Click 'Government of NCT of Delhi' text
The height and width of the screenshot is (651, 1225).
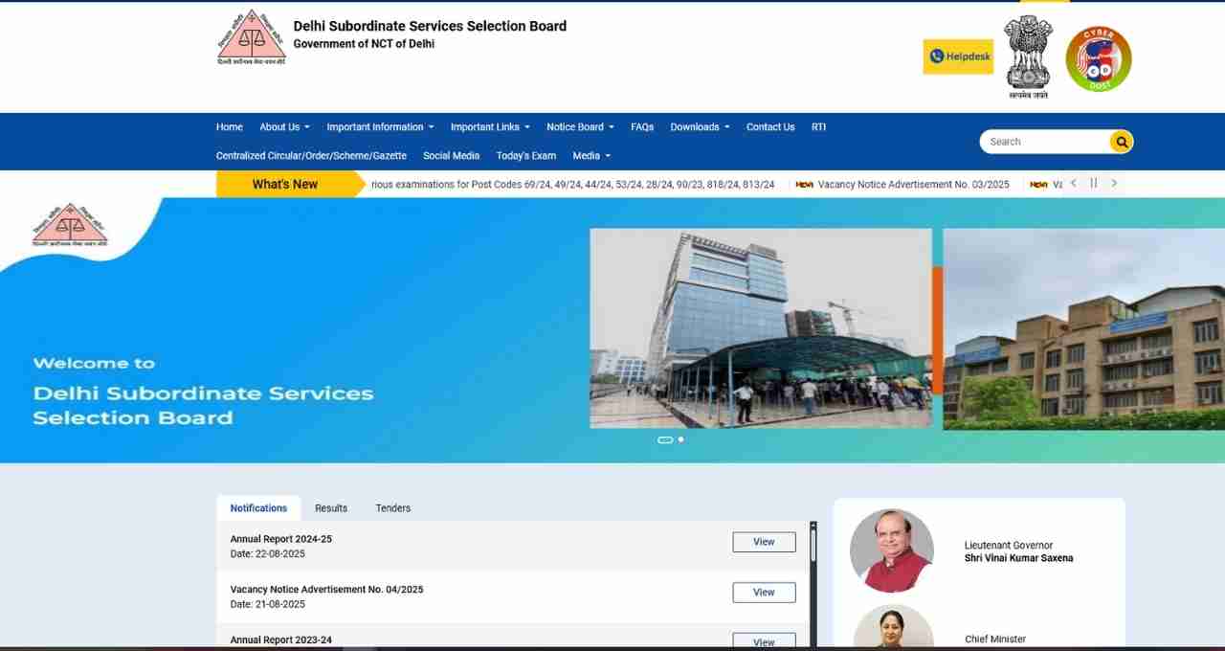click(364, 44)
